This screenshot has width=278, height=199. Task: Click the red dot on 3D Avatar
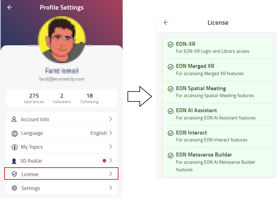point(104,161)
